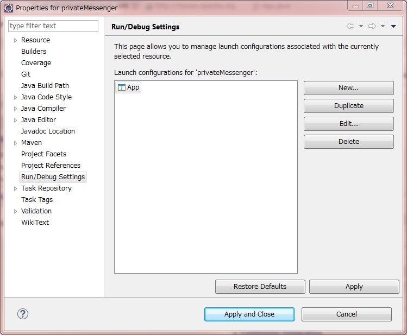Expand the Java Code Style node

(x=15, y=97)
